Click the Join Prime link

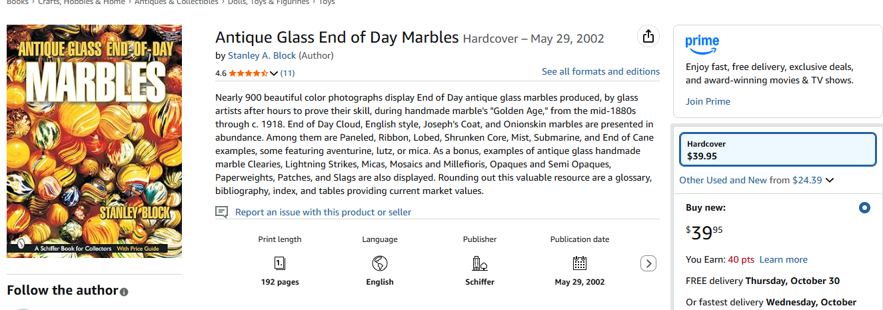(708, 101)
